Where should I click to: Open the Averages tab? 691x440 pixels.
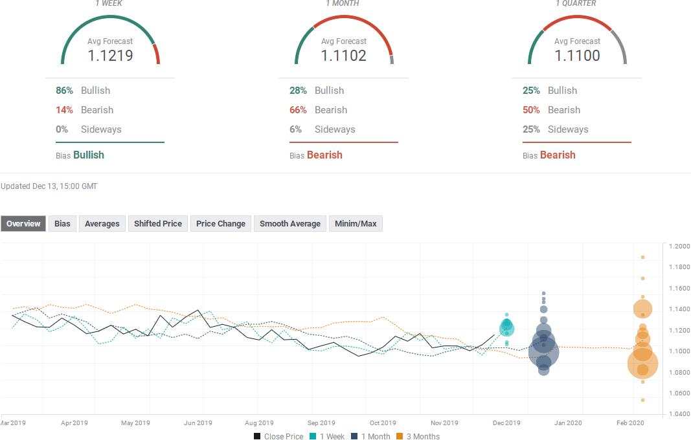[102, 224]
